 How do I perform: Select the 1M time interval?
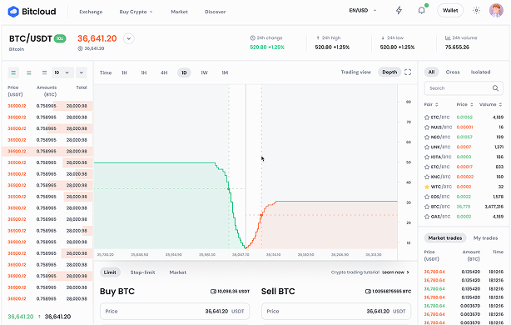[x=225, y=72]
